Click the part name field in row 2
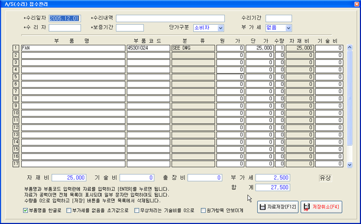The height and width of the screenshot is (224, 361). [x=73, y=55]
